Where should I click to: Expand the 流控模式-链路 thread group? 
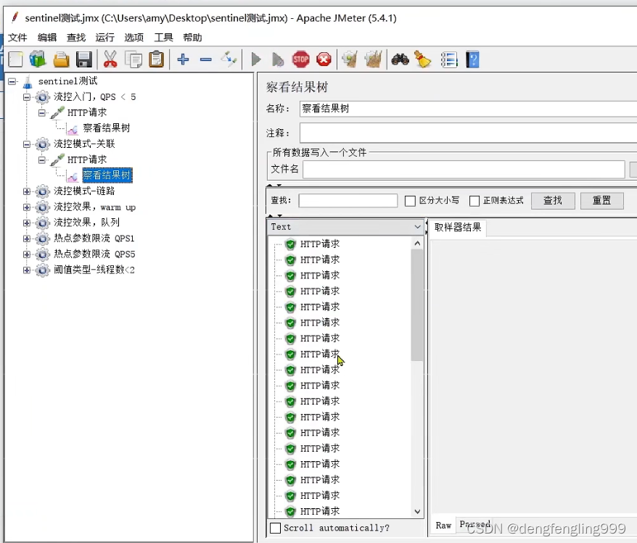pos(27,191)
